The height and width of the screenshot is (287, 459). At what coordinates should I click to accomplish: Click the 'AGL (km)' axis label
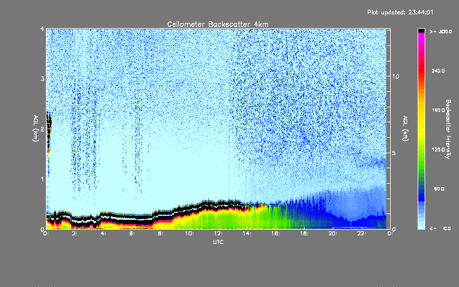click(x=36, y=129)
